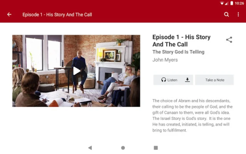Image resolution: width=246 pixels, height=154 pixels.
Task: Open recent apps with square button
Action: click(x=156, y=148)
